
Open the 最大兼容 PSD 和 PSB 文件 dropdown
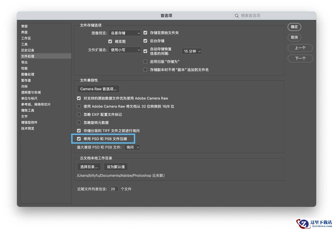tap(132, 147)
